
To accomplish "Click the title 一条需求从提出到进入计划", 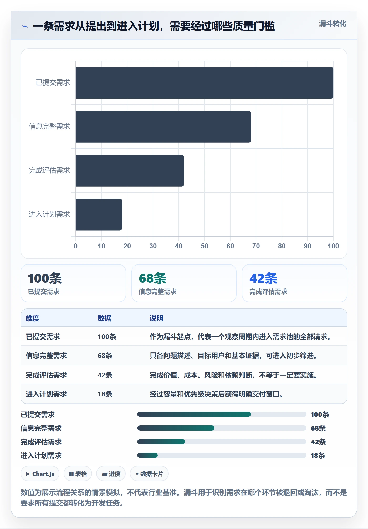I will [x=154, y=26].
